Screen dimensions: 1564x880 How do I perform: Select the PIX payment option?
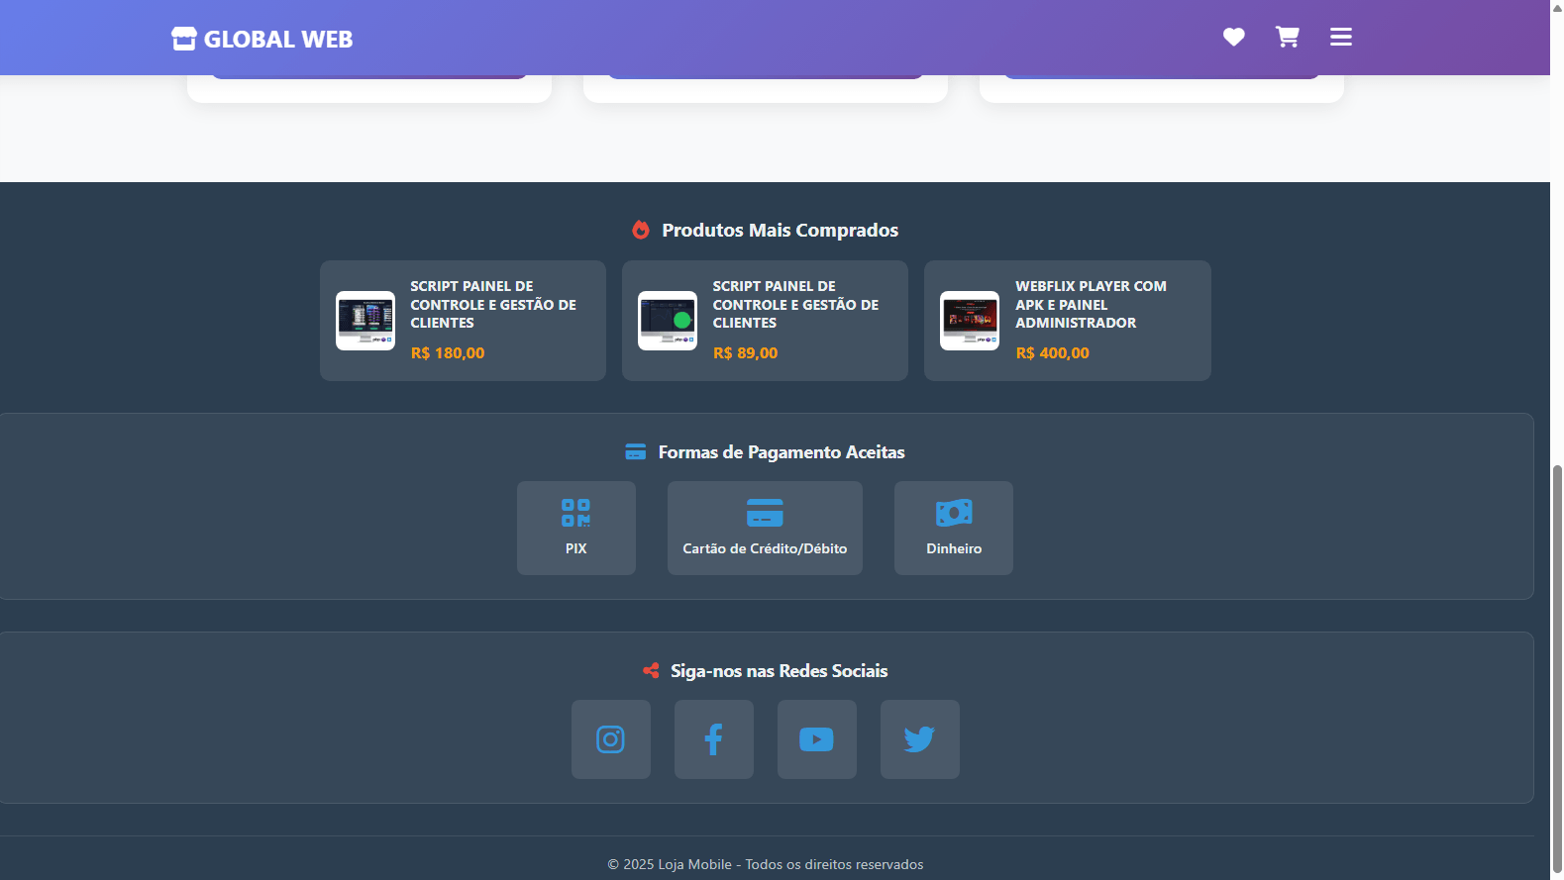[575, 528]
